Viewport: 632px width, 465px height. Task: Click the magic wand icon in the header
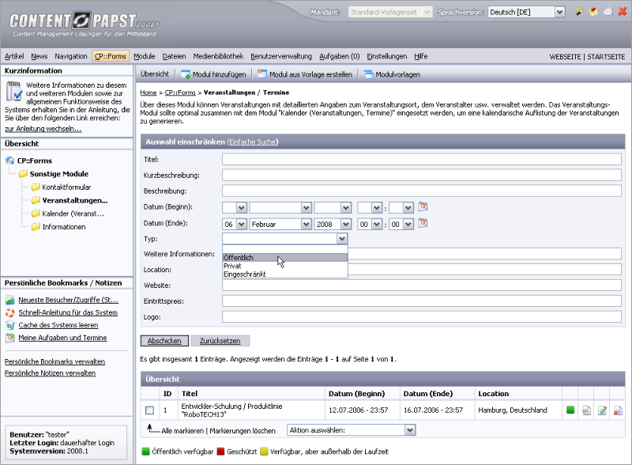(x=579, y=12)
